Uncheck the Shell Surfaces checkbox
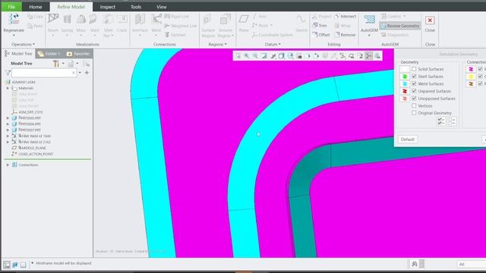The width and height of the screenshot is (486, 273). click(414, 76)
